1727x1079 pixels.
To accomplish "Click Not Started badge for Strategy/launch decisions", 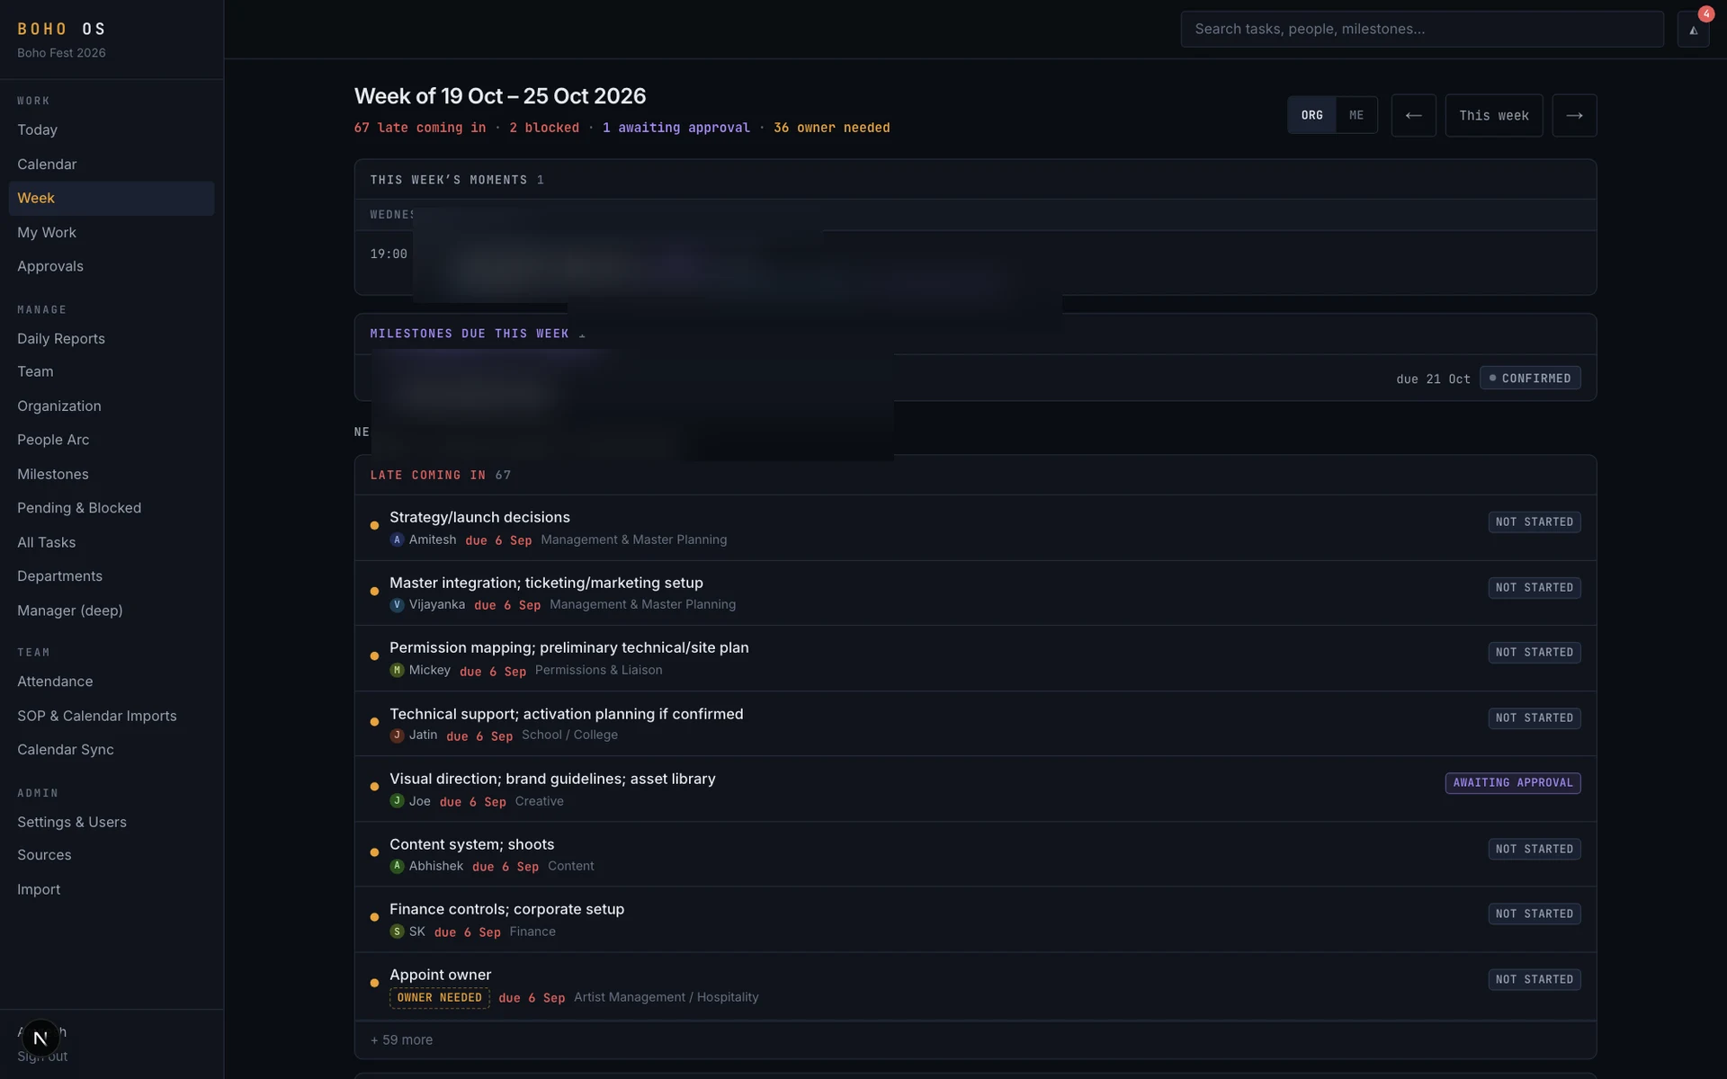I will click(1534, 522).
